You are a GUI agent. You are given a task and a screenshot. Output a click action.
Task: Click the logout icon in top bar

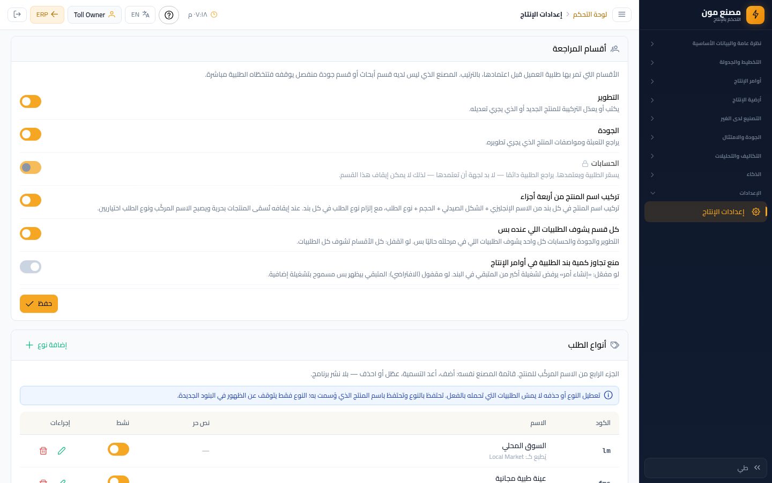(x=17, y=14)
